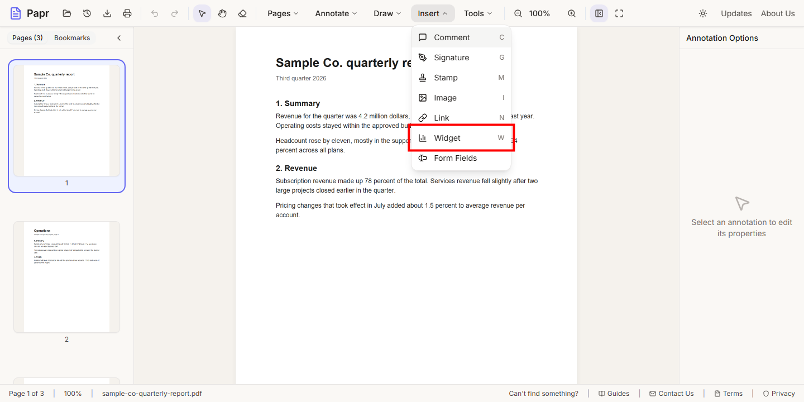
Task: Click "Can't find something?" text
Action: pos(544,394)
